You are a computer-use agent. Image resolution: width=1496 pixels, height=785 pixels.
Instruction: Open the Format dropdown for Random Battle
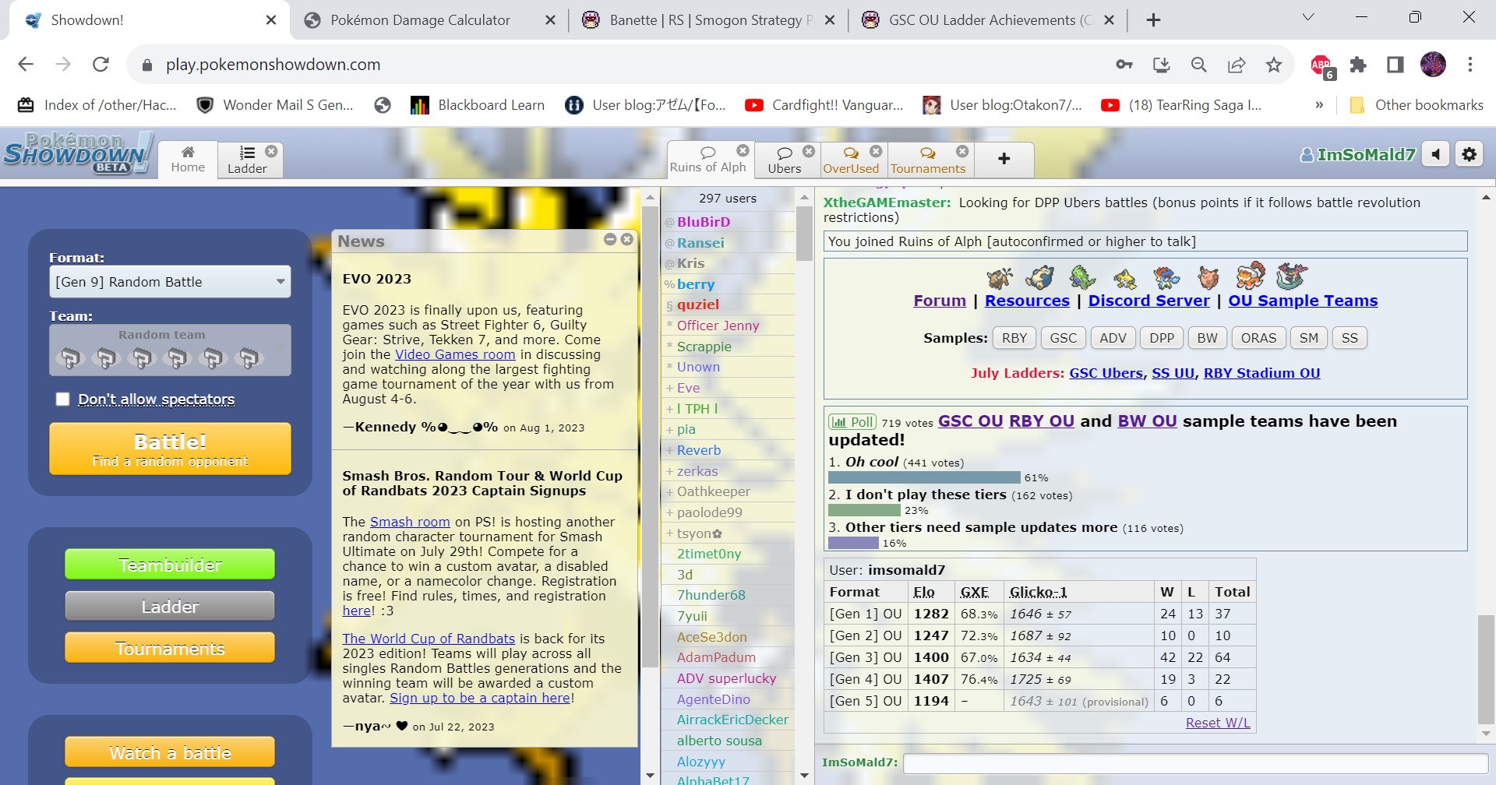170,282
